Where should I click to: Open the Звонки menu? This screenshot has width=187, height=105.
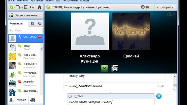(x=49, y=1)
